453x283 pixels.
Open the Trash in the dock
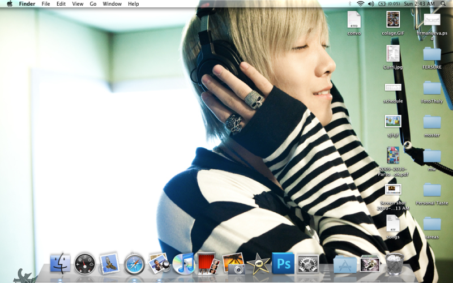(x=394, y=263)
